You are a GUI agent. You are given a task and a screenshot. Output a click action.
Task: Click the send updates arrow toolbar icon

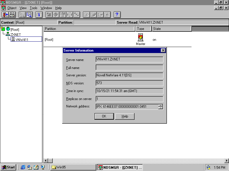click(100, 15)
